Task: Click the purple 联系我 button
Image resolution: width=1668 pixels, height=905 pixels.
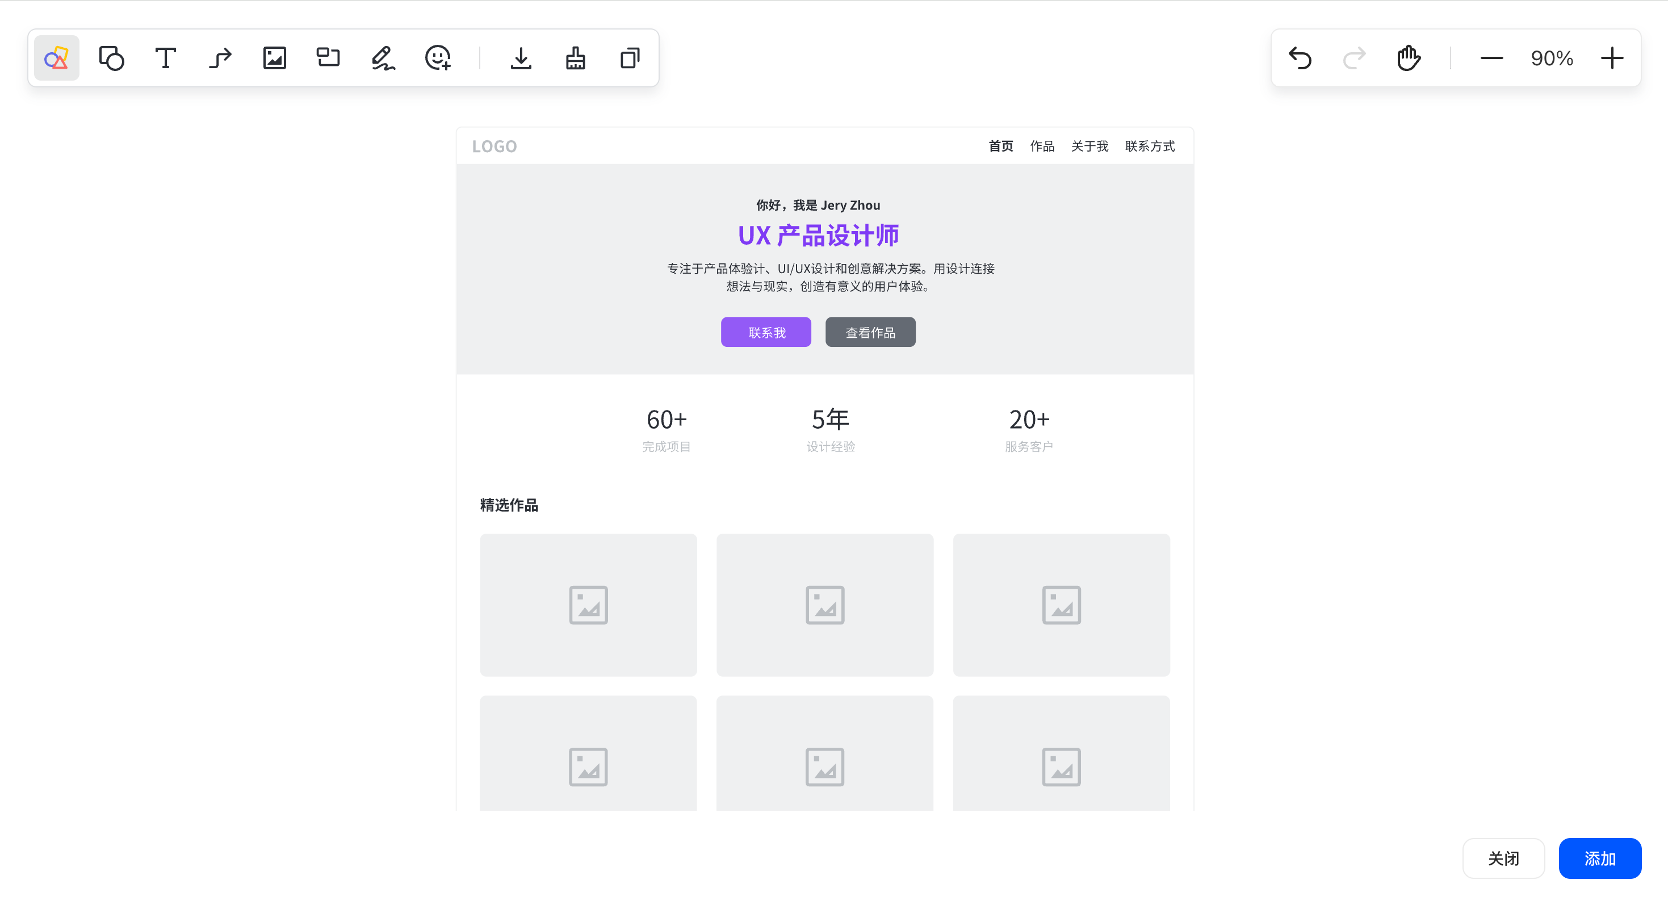Action: (766, 332)
